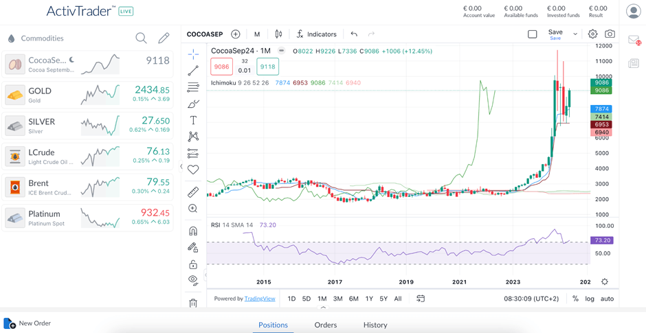Open the History tab
The height and width of the screenshot is (333, 646).
tap(375, 325)
